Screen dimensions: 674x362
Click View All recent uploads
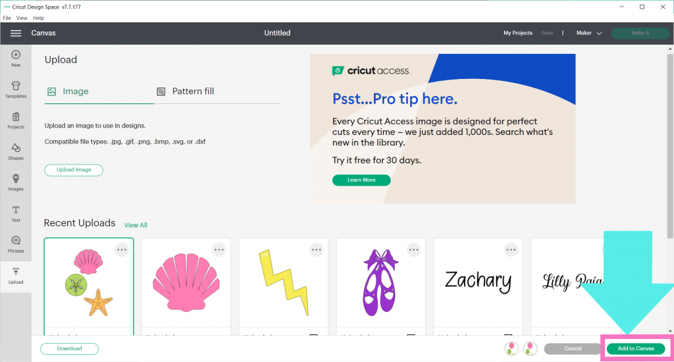click(x=136, y=225)
